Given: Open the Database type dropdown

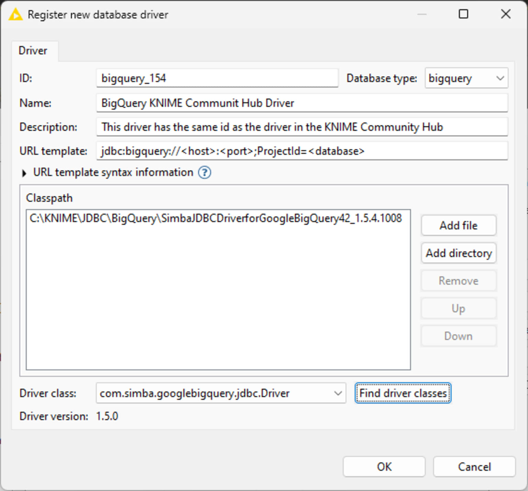Looking at the screenshot, I should [466, 78].
